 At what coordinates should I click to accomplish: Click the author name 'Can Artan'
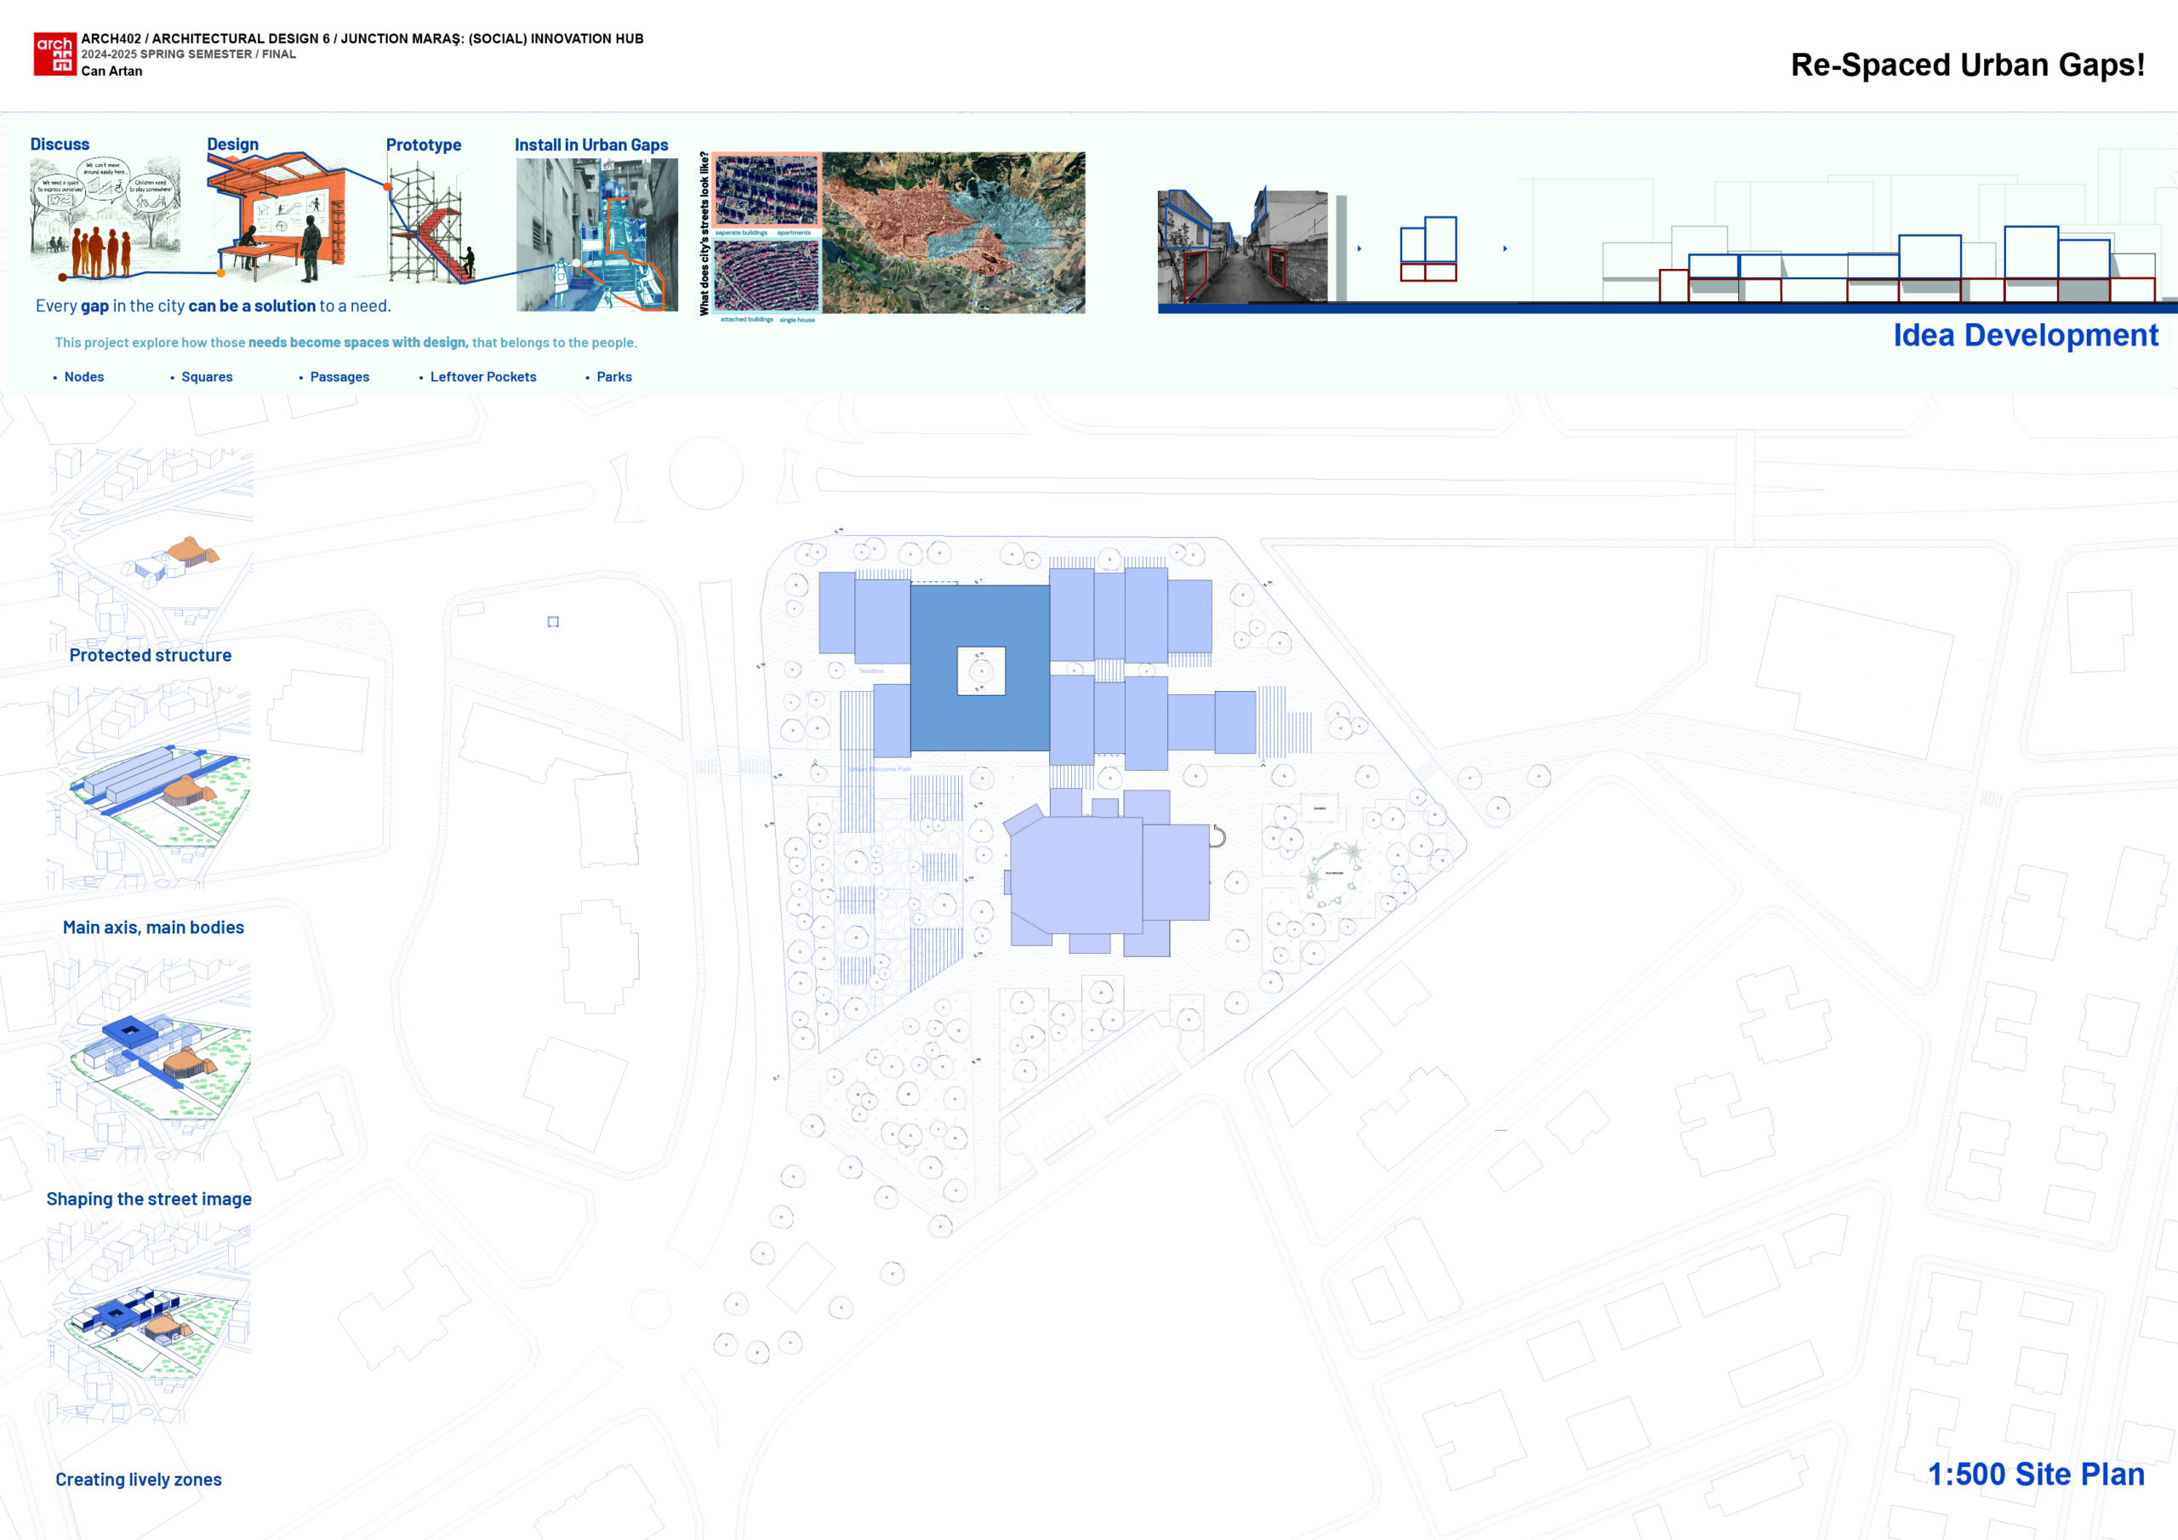[x=112, y=71]
